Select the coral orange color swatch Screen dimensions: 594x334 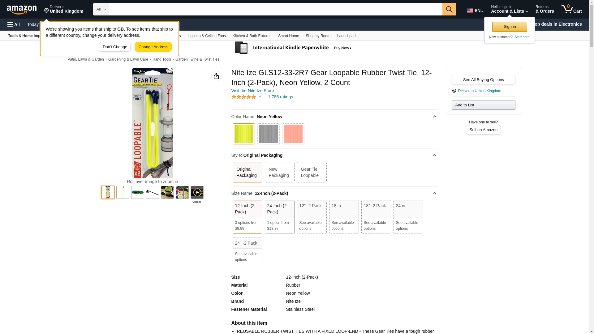[293, 134]
